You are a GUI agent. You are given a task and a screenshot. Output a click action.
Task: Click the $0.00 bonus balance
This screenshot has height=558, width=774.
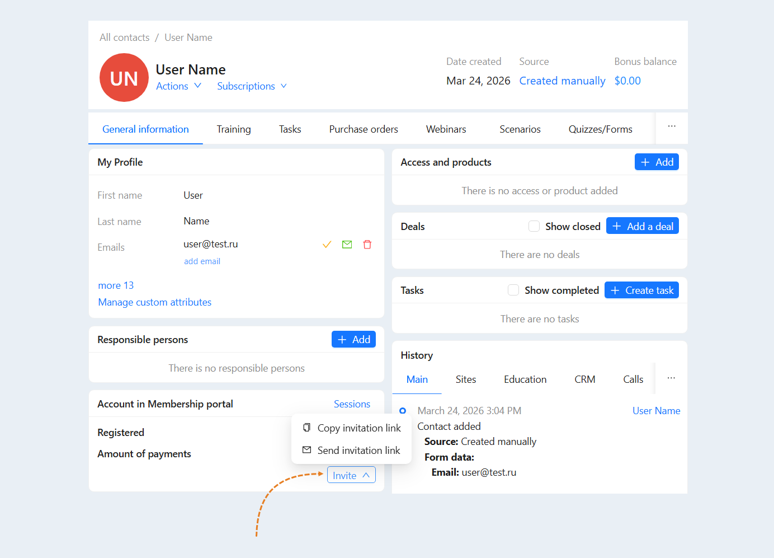627,81
